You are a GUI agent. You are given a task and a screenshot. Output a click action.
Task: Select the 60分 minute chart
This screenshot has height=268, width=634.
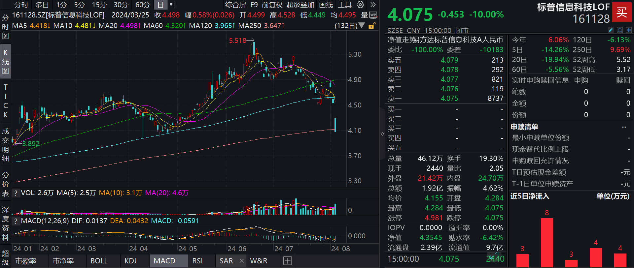[x=143, y=5]
